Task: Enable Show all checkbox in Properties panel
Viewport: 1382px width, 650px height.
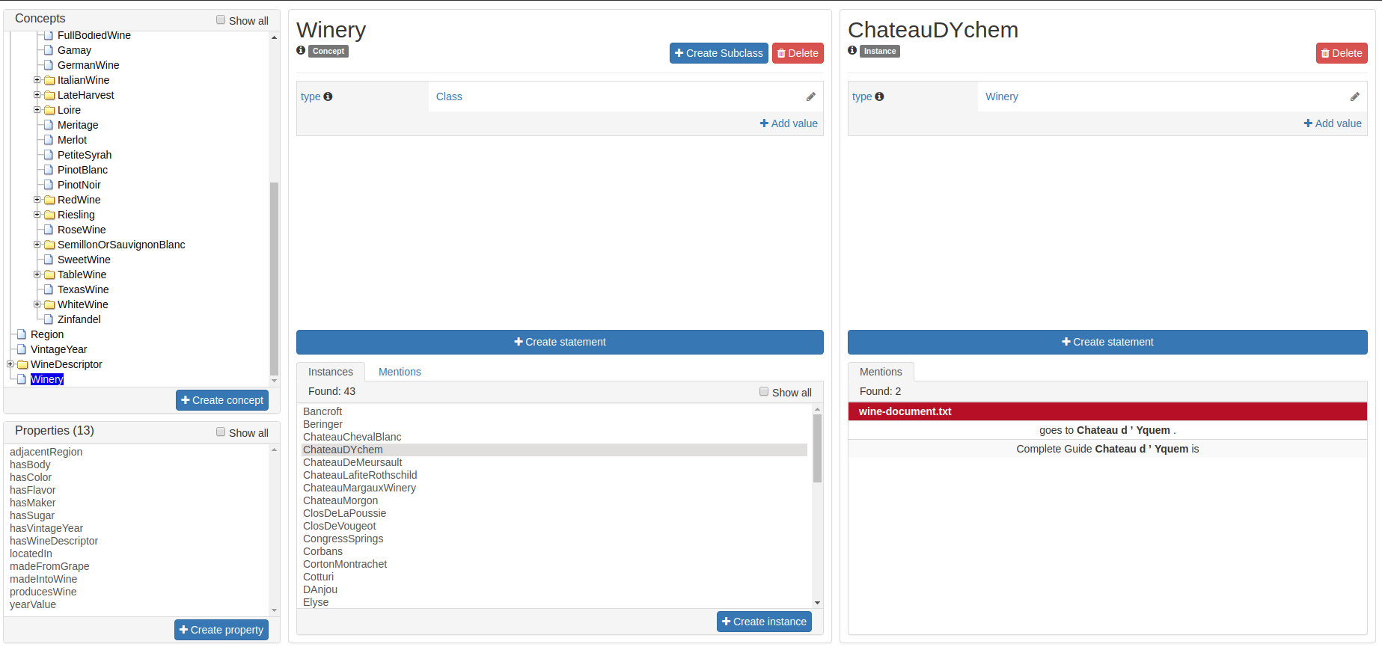Action: pos(221,432)
